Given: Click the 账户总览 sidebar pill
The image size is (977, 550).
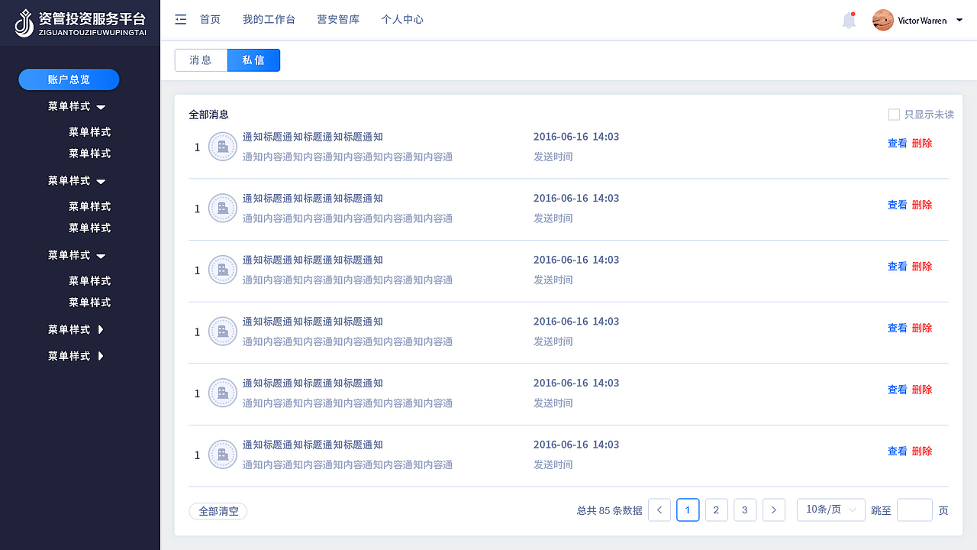Looking at the screenshot, I should (x=69, y=79).
